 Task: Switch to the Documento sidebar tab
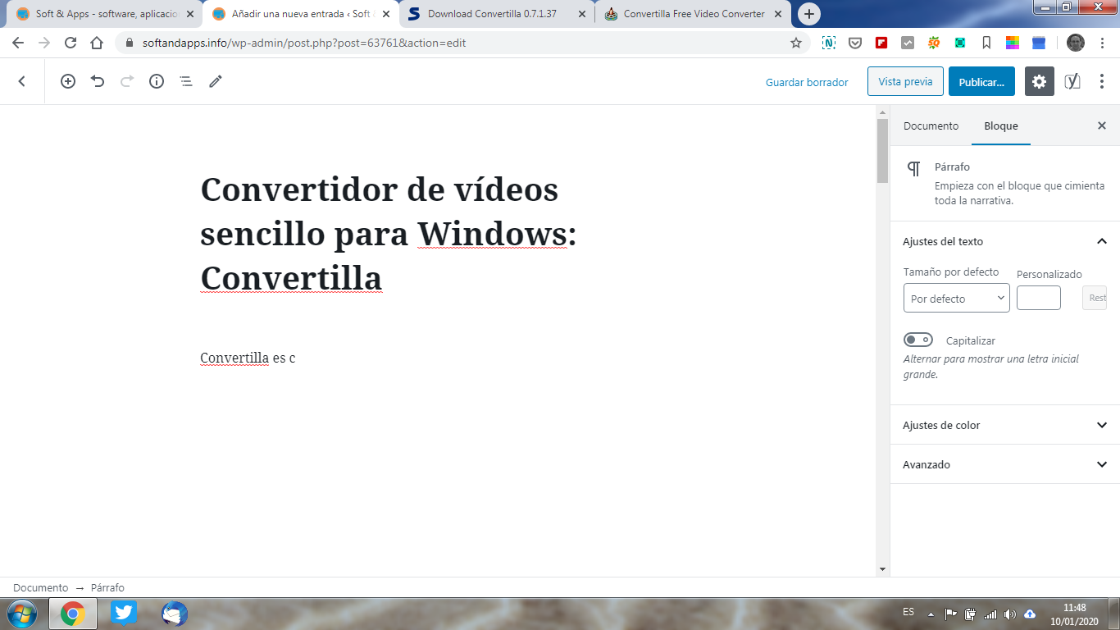pyautogui.click(x=931, y=126)
